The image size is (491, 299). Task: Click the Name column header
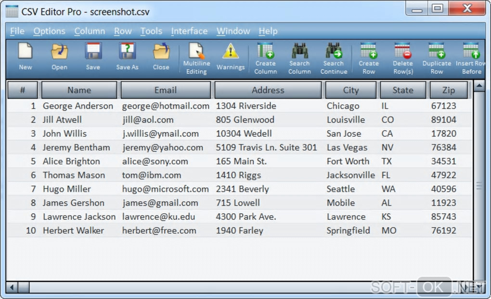(x=79, y=90)
